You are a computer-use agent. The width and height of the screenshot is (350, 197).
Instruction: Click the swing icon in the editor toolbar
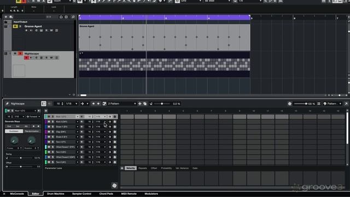151,103
